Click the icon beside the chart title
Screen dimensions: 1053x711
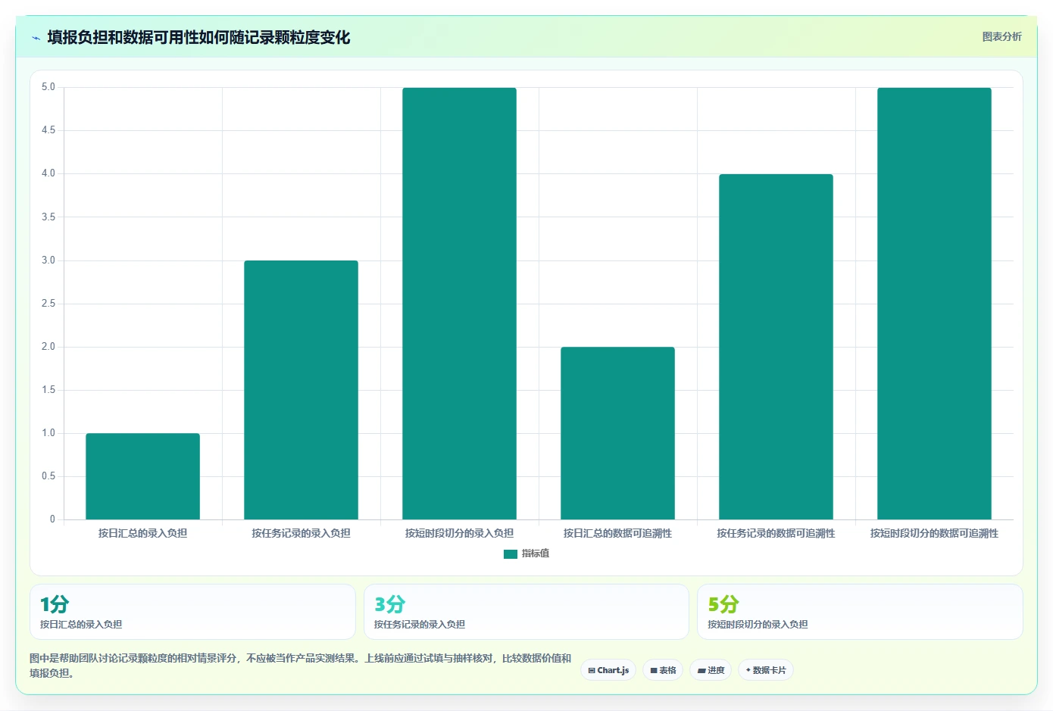pyautogui.click(x=36, y=38)
